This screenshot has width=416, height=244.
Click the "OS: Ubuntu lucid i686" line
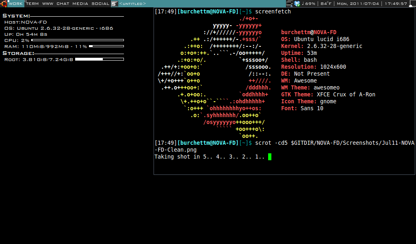pyautogui.click(x=315, y=39)
